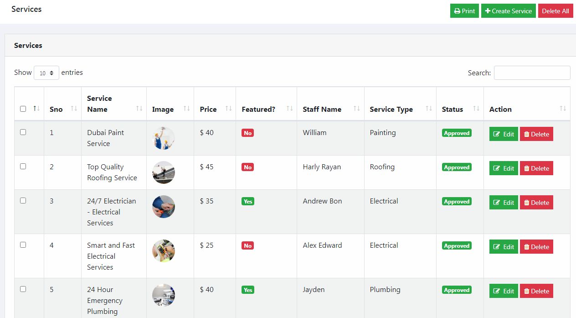
Task: Open the Dubai Paint Service thumbnail image
Action: (x=164, y=138)
